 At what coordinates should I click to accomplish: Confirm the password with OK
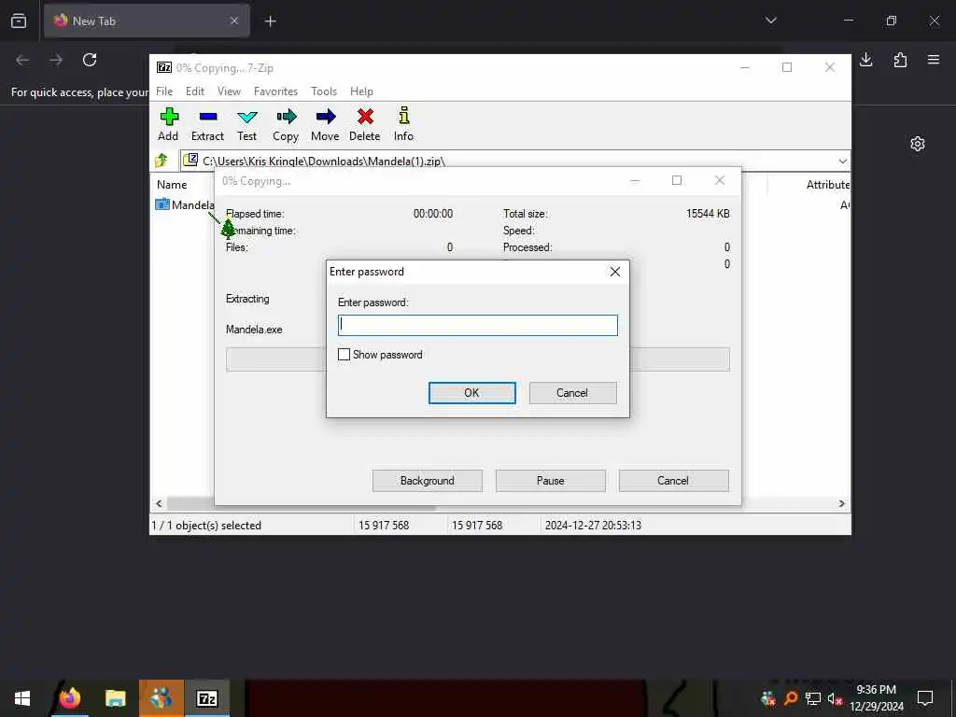pyautogui.click(x=471, y=393)
